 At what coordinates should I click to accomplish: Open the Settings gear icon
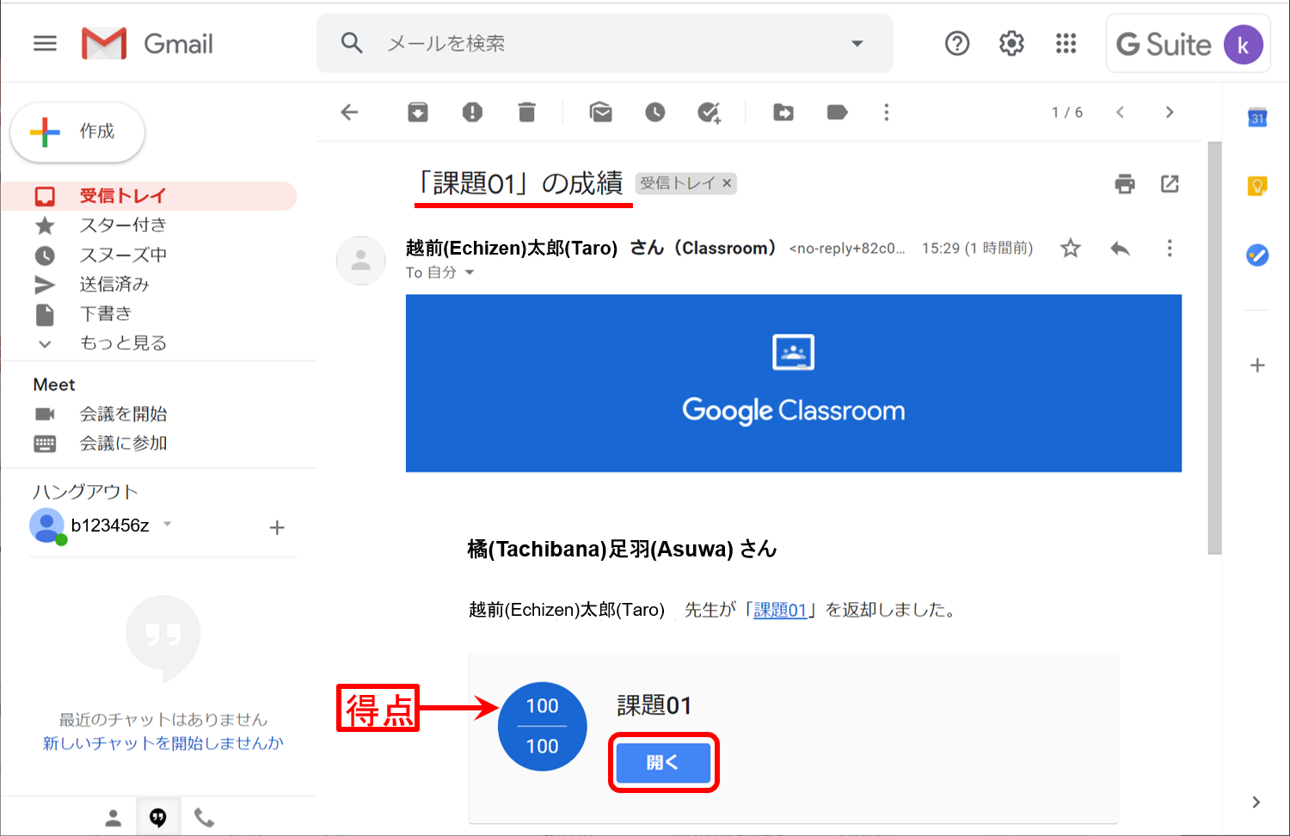(1011, 43)
